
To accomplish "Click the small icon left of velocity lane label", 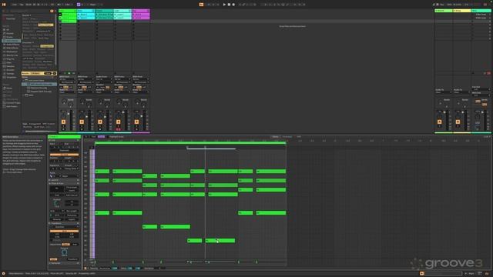I will tap(86, 269).
